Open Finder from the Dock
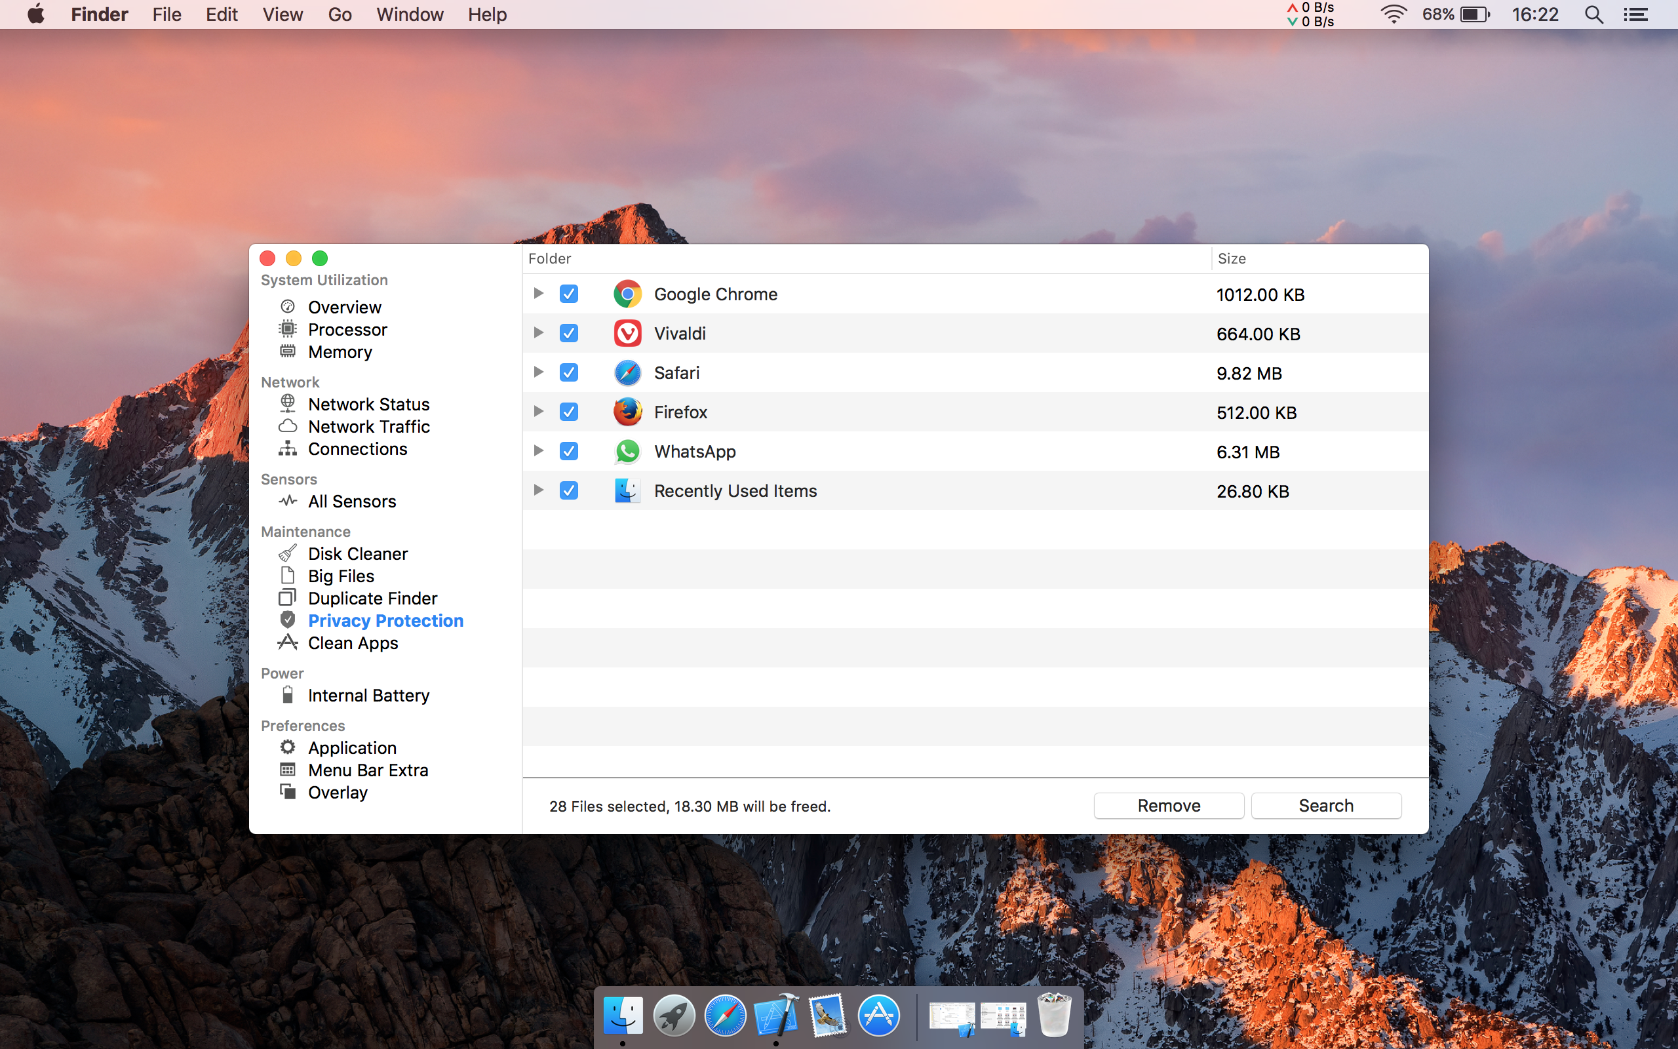The height and width of the screenshot is (1049, 1678). pos(623,1016)
